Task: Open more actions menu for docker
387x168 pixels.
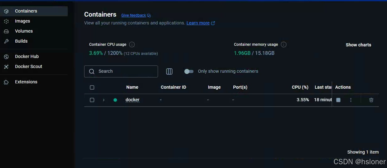Action: pyautogui.click(x=351, y=100)
